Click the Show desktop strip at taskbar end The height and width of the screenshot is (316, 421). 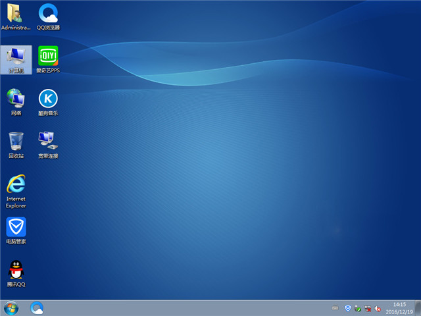click(x=418, y=307)
